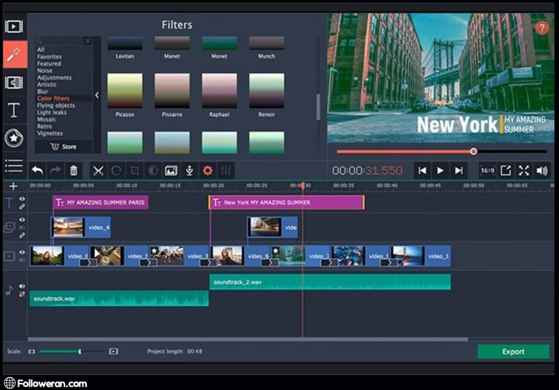This screenshot has height=390, width=559.
Task: Select the scissors Split tool
Action: coord(98,170)
